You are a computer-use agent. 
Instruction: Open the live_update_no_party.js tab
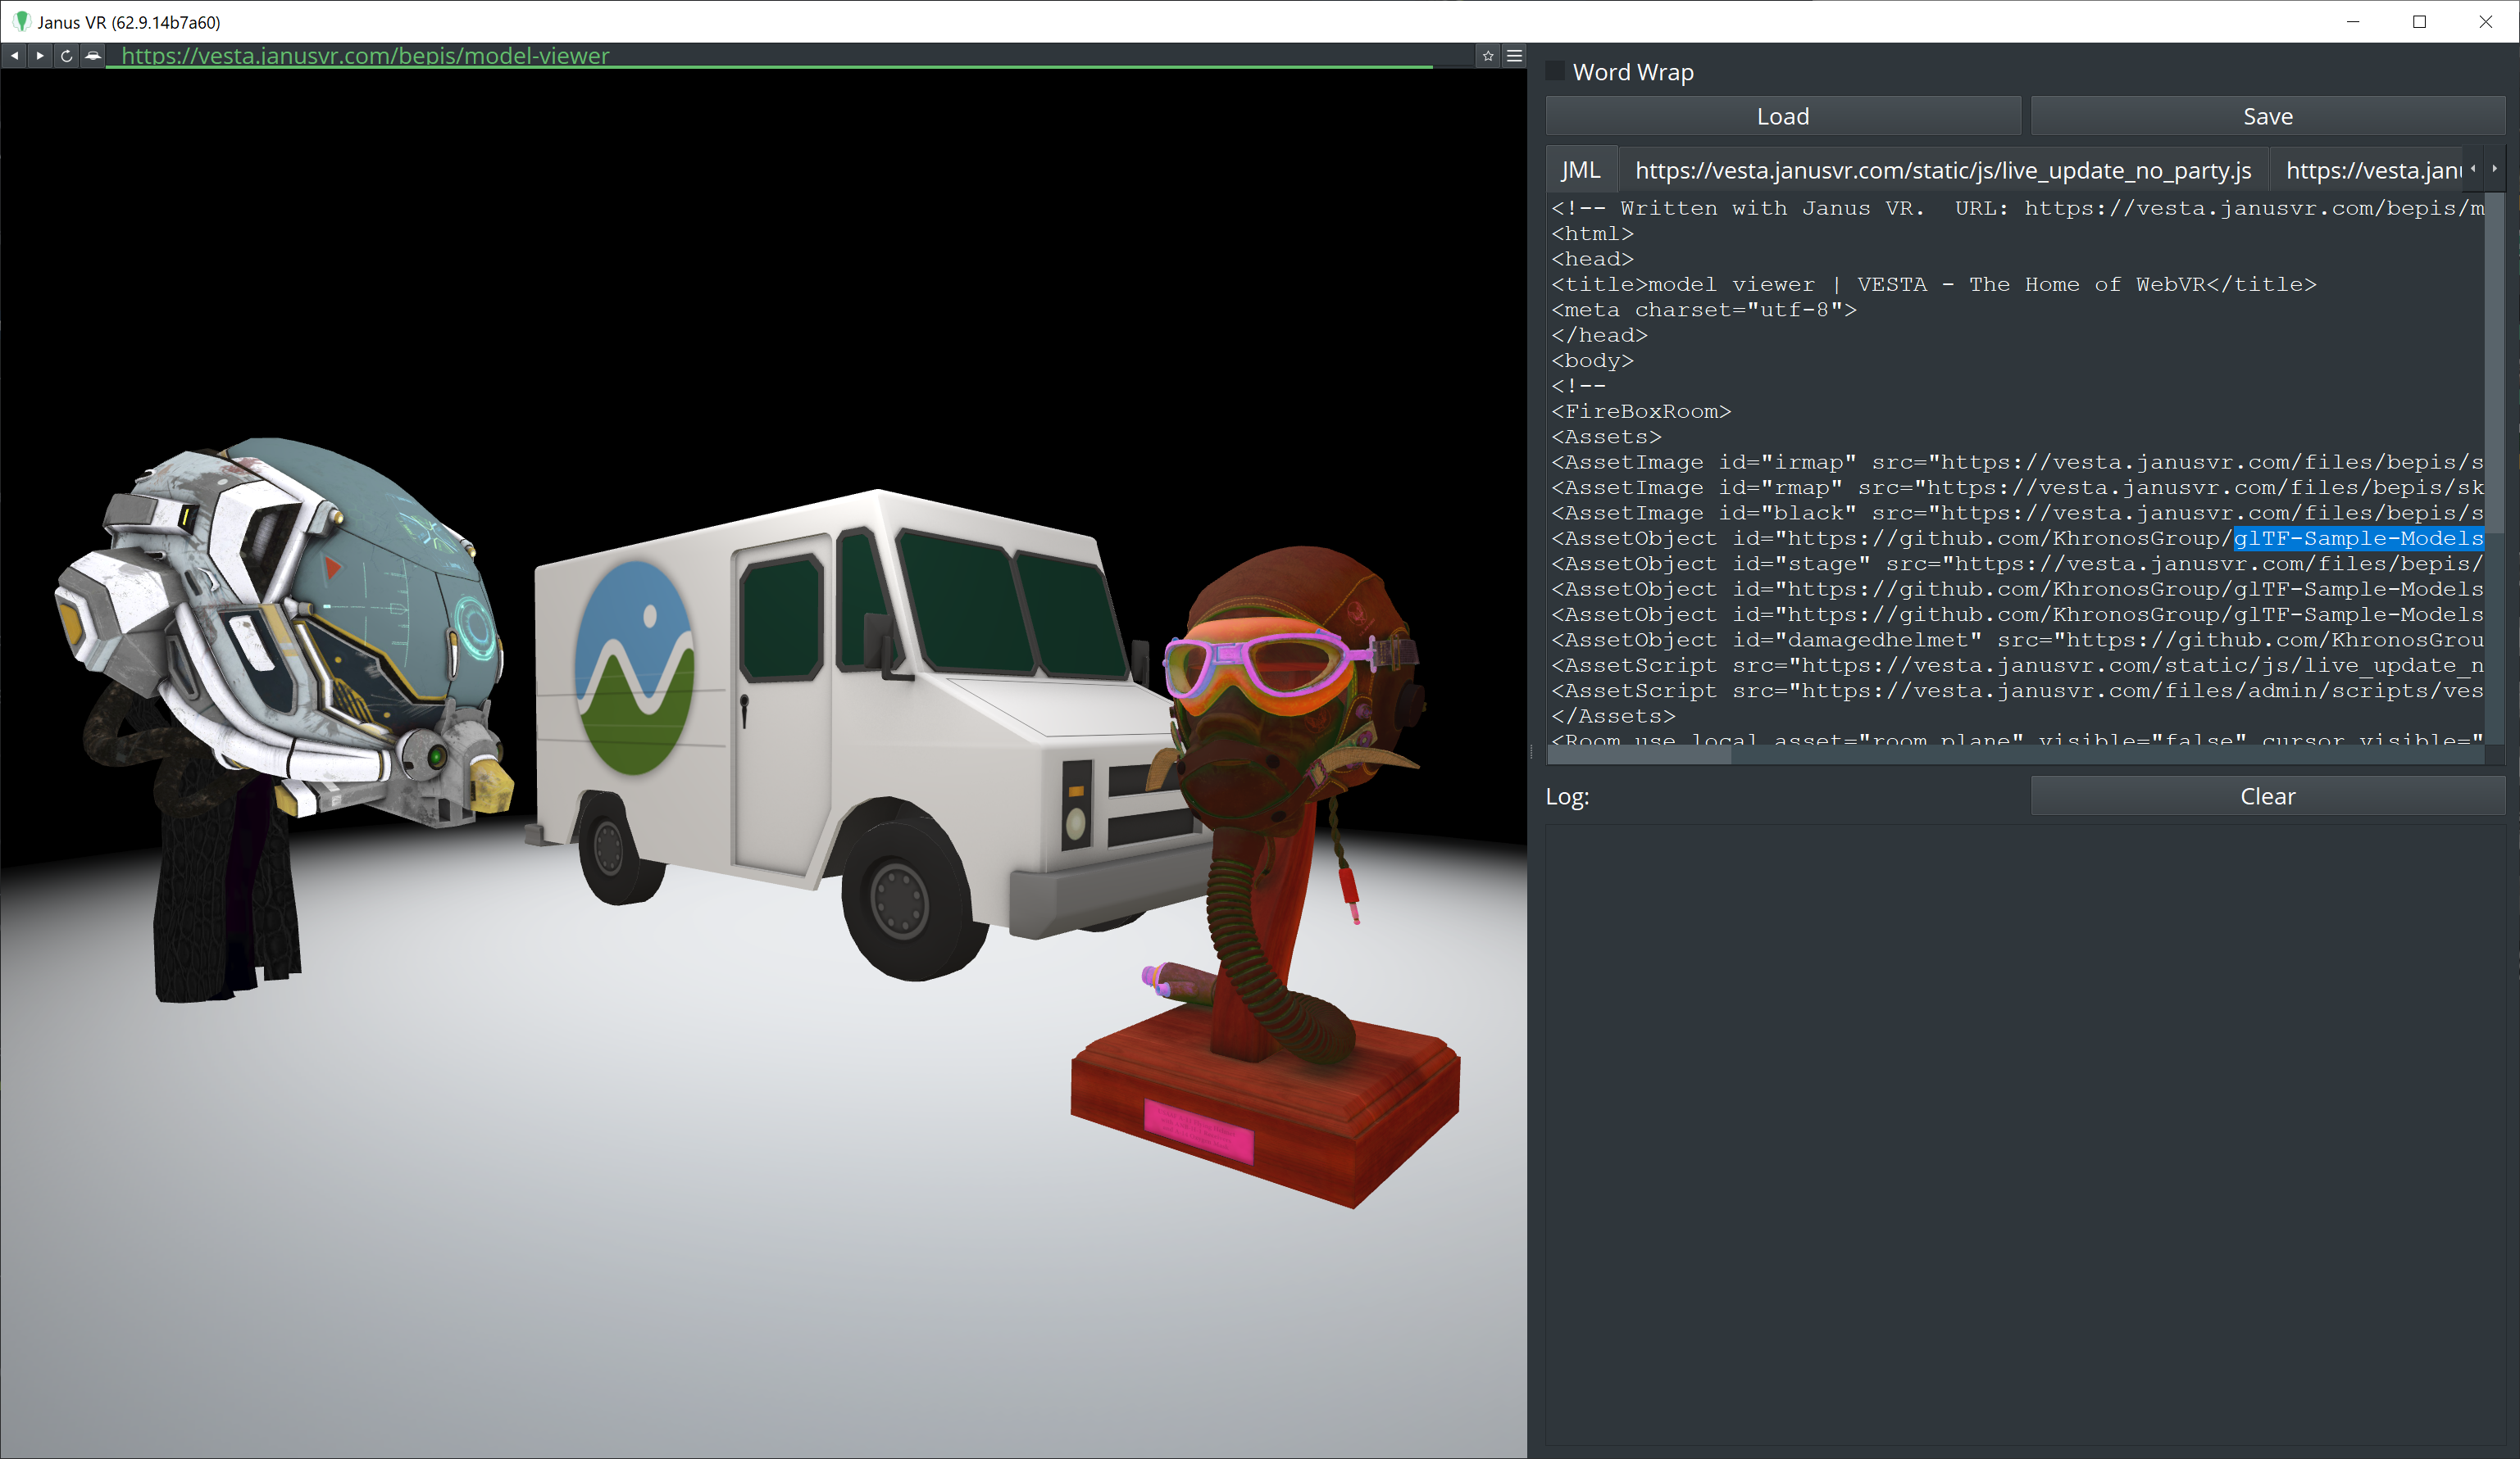coord(1942,171)
